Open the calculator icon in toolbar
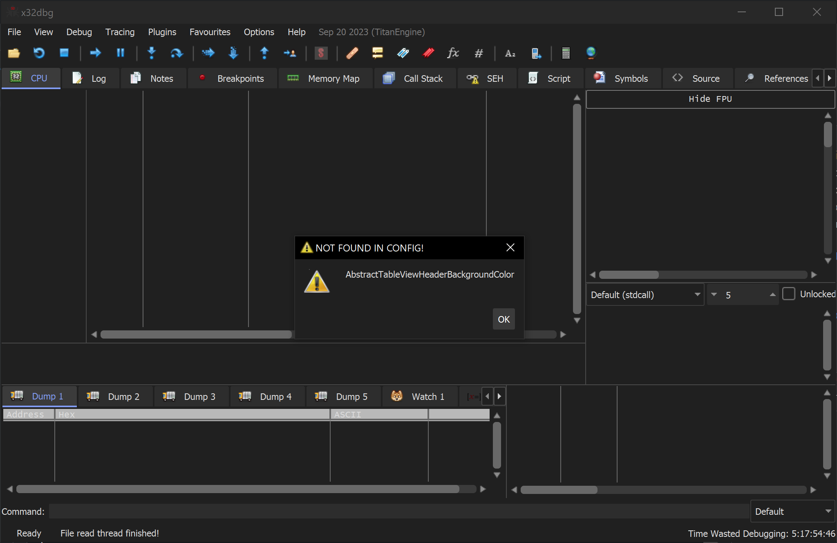The width and height of the screenshot is (837, 543). [x=566, y=53]
